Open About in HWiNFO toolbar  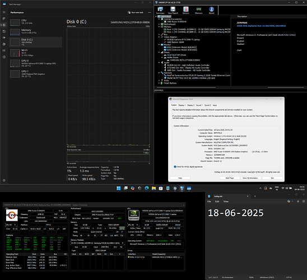tap(211, 10)
